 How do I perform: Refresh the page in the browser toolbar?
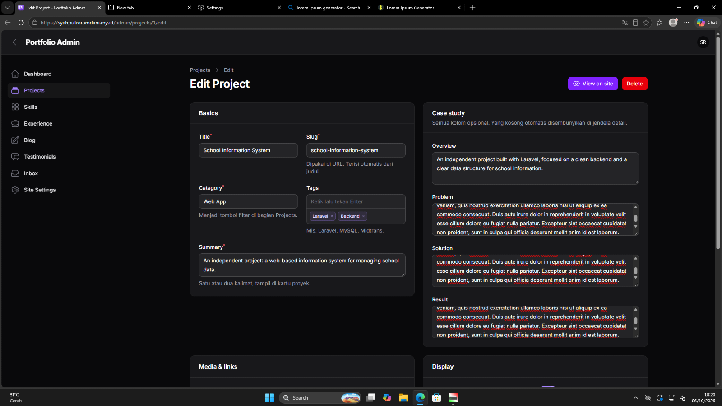[21, 23]
